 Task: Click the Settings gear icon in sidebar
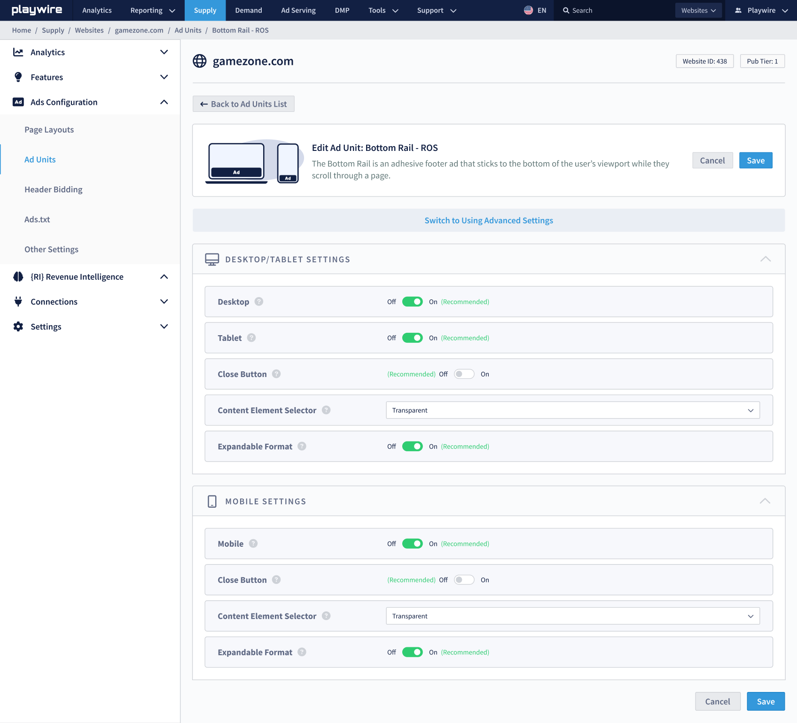point(18,327)
